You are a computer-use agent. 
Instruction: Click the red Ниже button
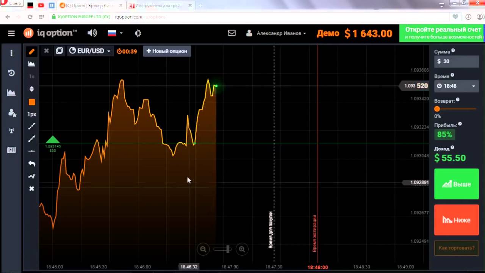[x=457, y=220]
